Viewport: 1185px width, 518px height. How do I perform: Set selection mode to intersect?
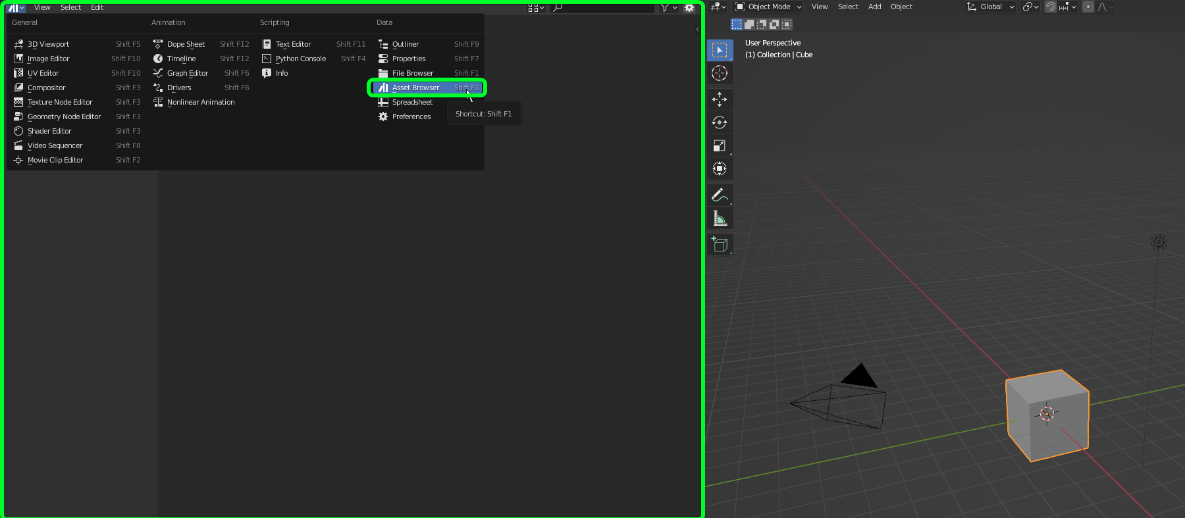pos(787,24)
